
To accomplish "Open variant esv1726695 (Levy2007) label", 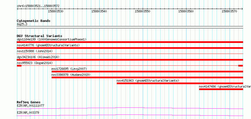I will coord(69,69).
